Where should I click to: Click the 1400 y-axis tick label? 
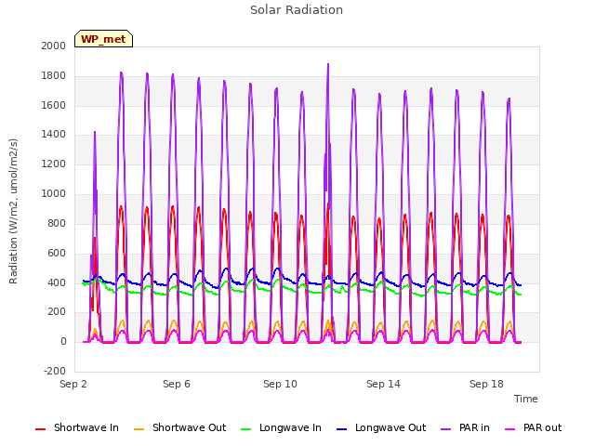54,134
